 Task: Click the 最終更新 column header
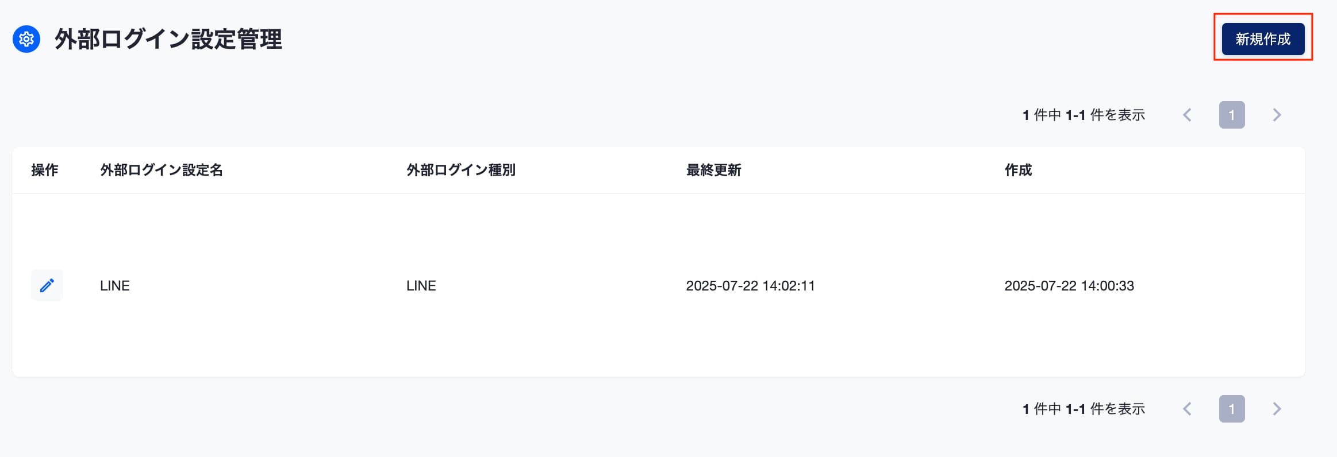713,170
